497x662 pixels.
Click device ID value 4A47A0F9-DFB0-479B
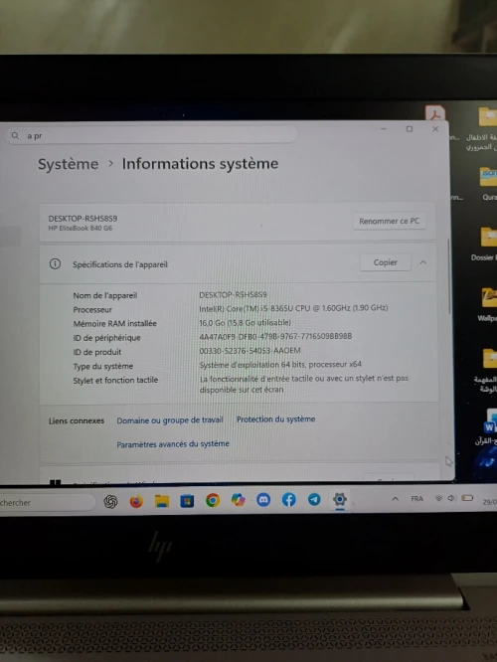(x=275, y=336)
